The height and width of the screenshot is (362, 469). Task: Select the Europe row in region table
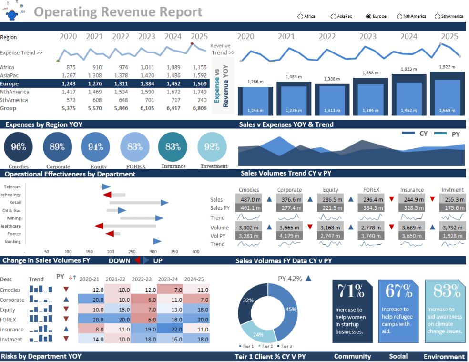[104, 83]
